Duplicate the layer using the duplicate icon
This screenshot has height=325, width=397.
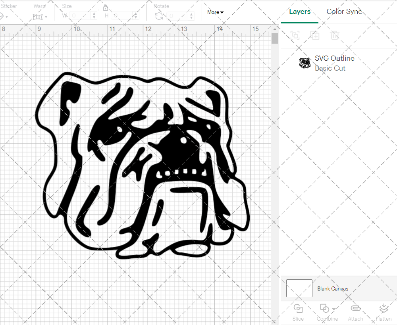pos(315,36)
